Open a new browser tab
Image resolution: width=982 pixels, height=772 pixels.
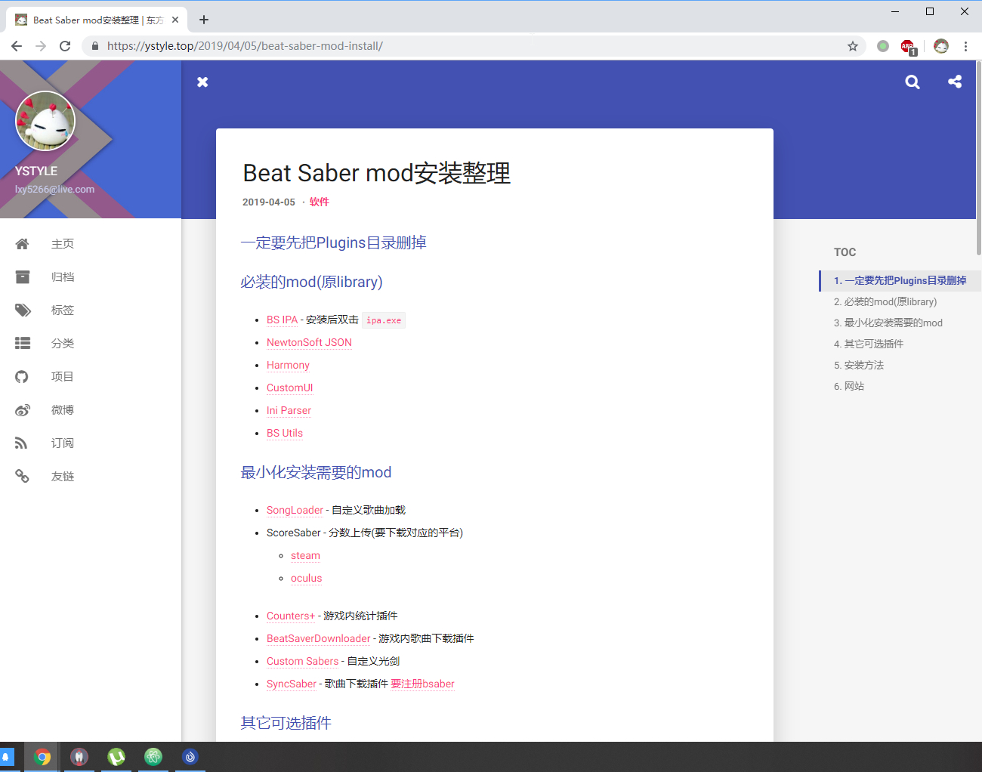pos(204,20)
